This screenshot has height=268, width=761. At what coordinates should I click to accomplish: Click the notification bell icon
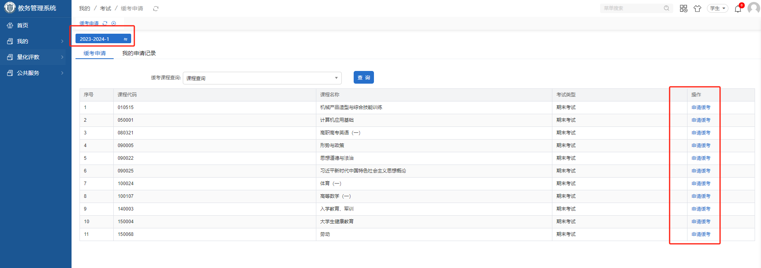point(738,9)
